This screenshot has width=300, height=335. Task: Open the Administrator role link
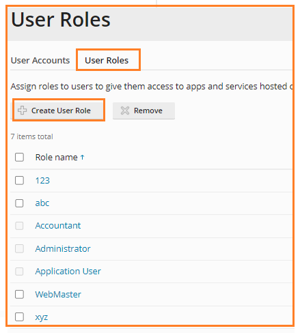coord(63,248)
